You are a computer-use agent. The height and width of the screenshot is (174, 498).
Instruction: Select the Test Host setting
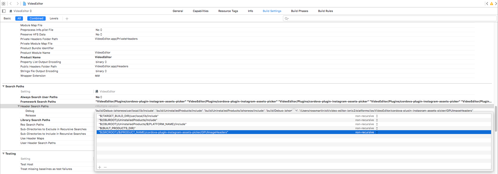27,164
